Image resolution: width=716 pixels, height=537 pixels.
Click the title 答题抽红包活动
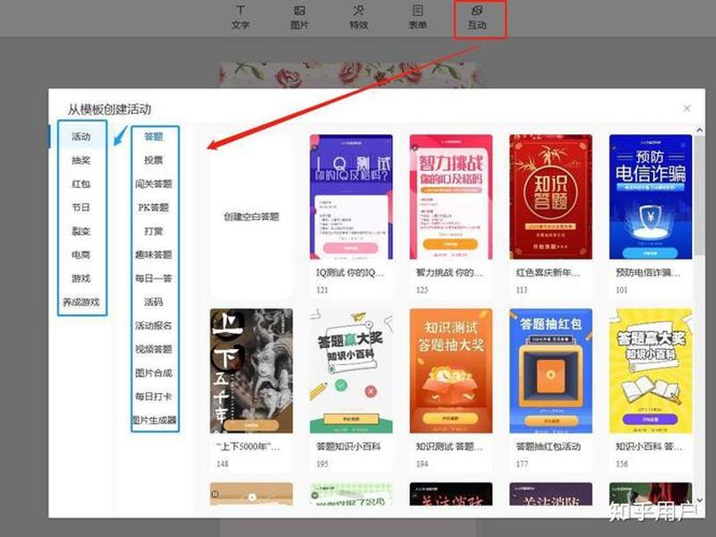[549, 447]
